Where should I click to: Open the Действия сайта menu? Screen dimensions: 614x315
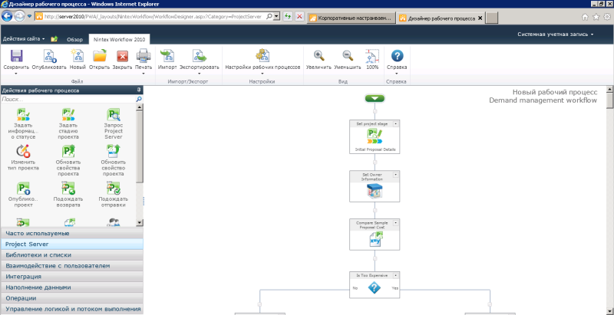coord(24,39)
